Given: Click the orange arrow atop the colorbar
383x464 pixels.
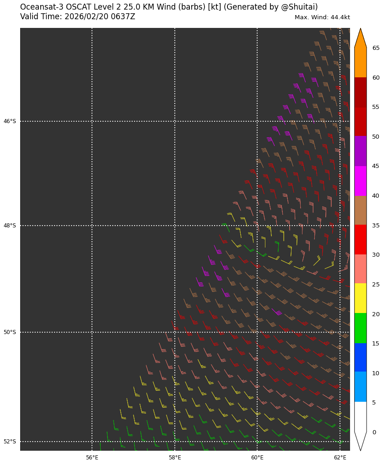Looking at the screenshot, I should pyautogui.click(x=360, y=39).
